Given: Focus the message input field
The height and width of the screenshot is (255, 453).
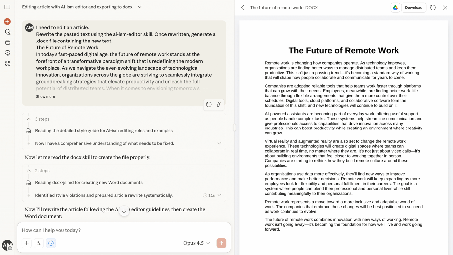Looking at the screenshot, I should pyautogui.click(x=100, y=230).
